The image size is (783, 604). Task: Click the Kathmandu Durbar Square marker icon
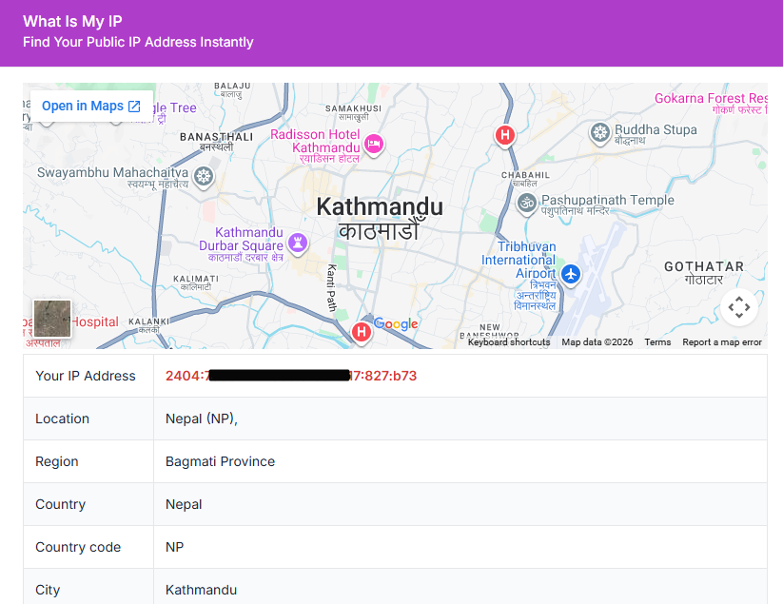[x=299, y=243]
